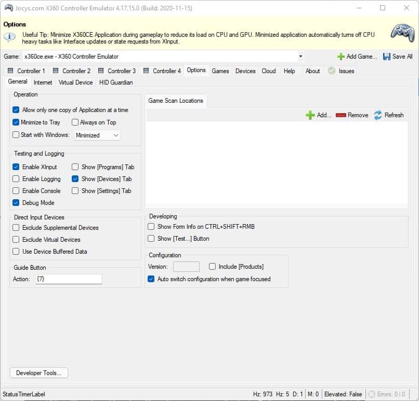Viewport: 419px width, 401px height.
Task: Open the Help tab
Action: [x=289, y=71]
